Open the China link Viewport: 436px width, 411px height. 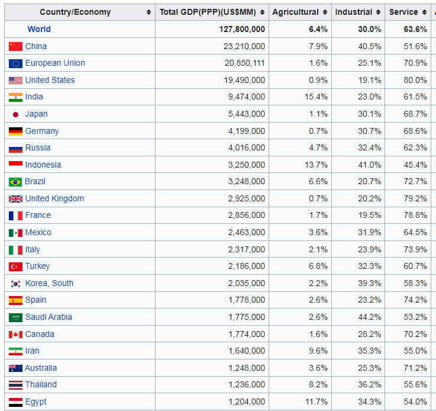36,46
